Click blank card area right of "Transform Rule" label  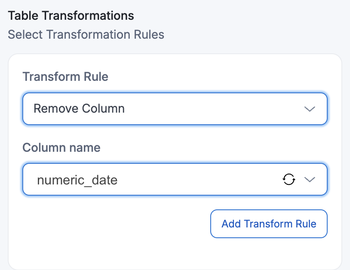(215, 77)
